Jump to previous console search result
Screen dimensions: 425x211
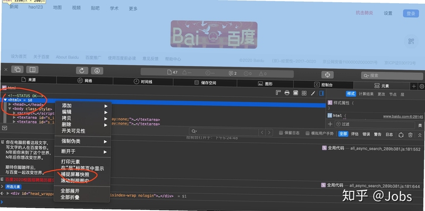click(262, 132)
